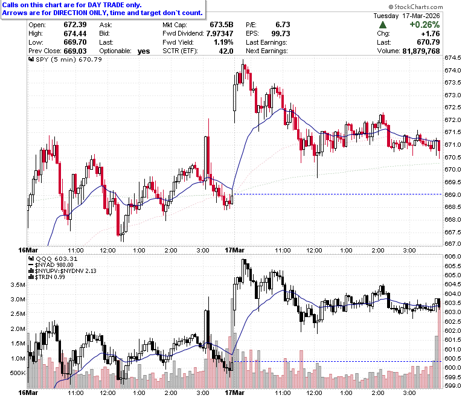This screenshot has height=398, width=471.
Task: Click the SPY (5 min) chart label
Action: pos(56,59)
